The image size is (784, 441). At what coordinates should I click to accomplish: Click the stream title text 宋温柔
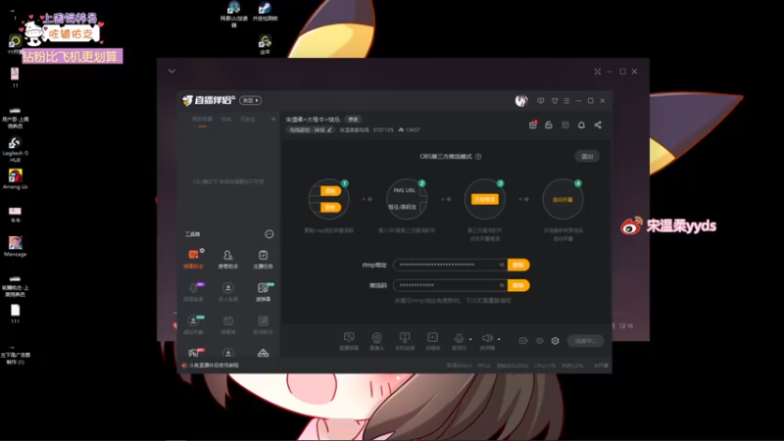[x=313, y=120]
